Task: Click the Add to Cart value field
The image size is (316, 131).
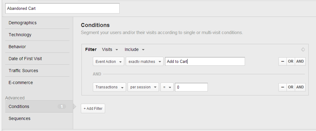Action: click(205, 62)
